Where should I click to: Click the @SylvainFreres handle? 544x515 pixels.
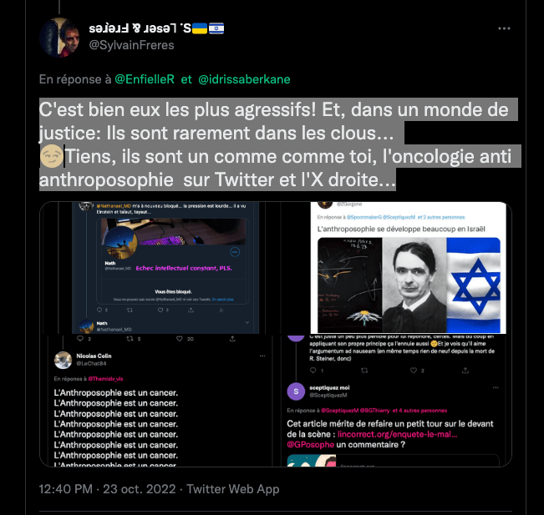[x=131, y=45]
